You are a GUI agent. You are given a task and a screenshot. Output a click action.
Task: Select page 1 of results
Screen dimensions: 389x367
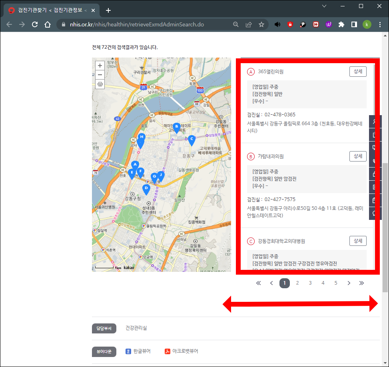pyautogui.click(x=284, y=283)
